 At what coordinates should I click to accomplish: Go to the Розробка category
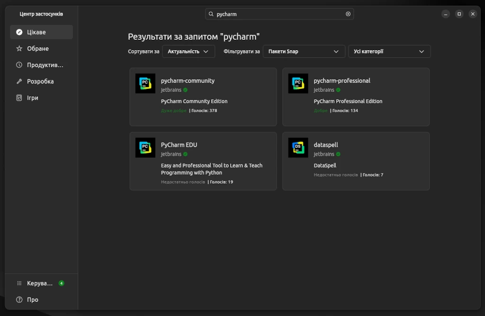click(42, 81)
